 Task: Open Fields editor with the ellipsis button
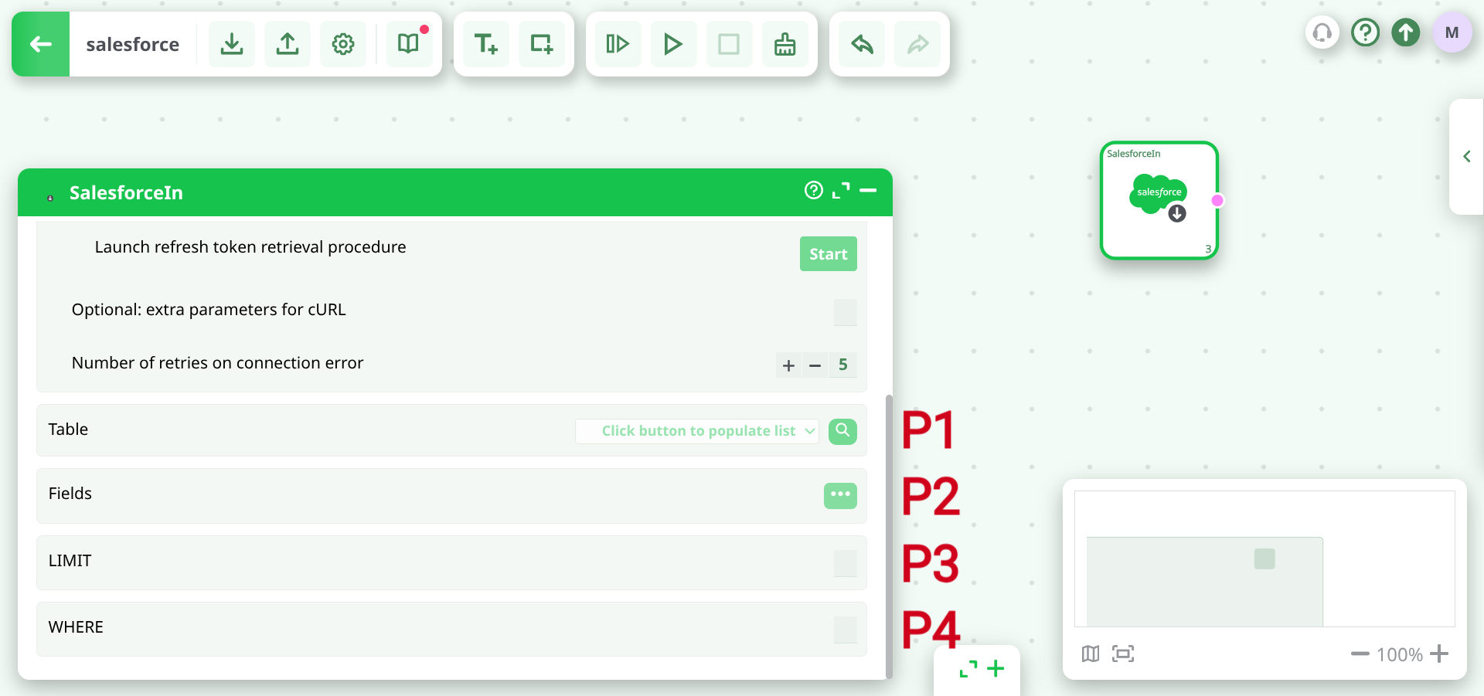click(x=840, y=495)
